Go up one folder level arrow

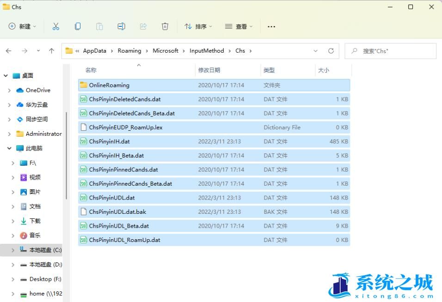51,51
